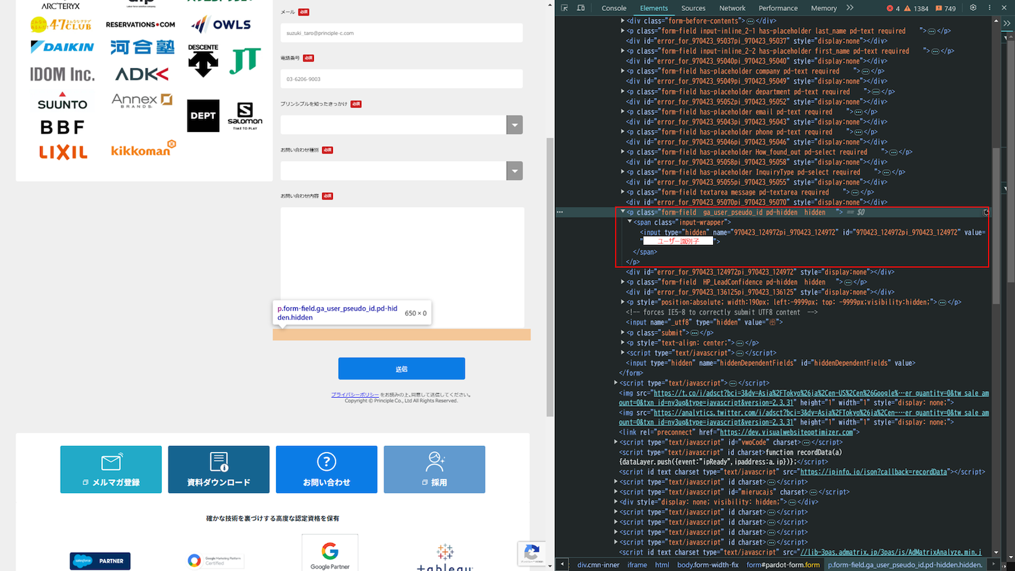Open the お問い合わせ種別 dropdown
The image size is (1015, 571).
(401, 170)
